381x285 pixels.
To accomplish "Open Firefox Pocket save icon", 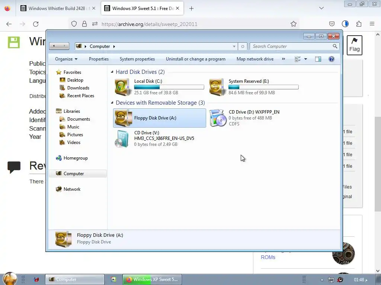I will 332,24.
